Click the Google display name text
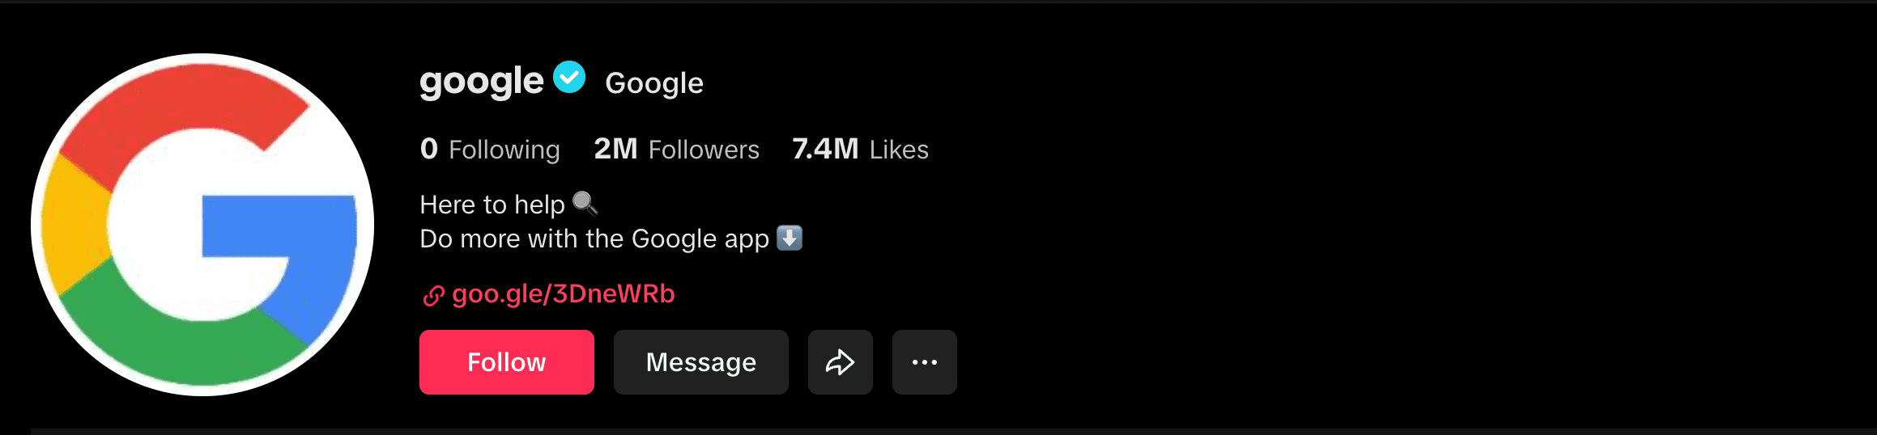This screenshot has height=435, width=1877. (654, 83)
